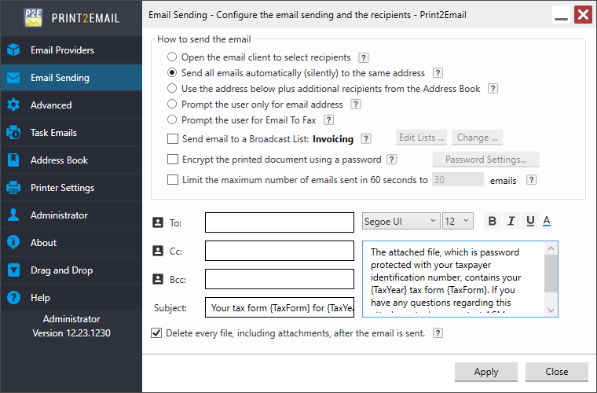This screenshot has width=597, height=393.
Task: Click the message body scrollbar thumb
Action: (x=551, y=274)
